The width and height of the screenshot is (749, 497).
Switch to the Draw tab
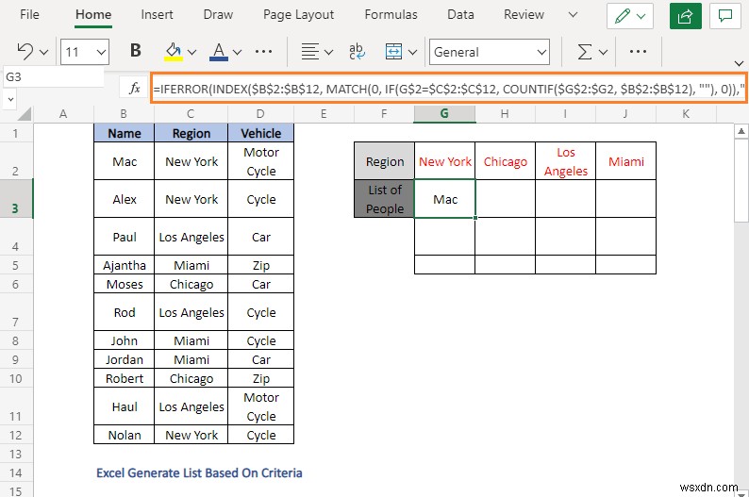pyautogui.click(x=218, y=14)
